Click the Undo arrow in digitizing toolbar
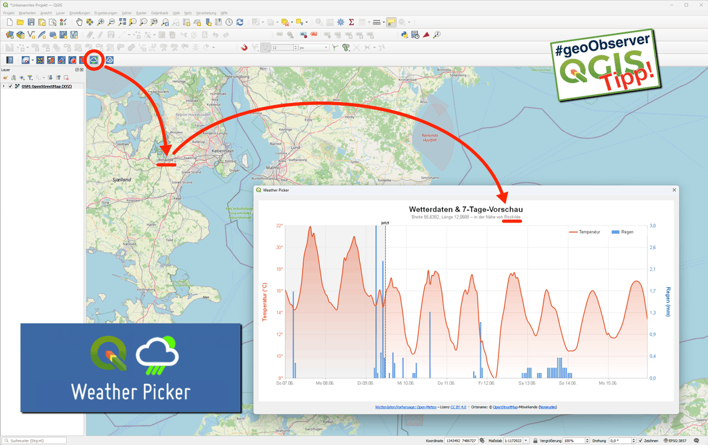 [x=215, y=35]
